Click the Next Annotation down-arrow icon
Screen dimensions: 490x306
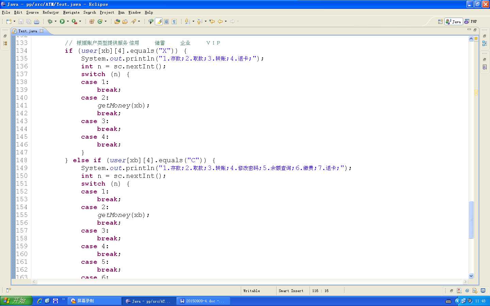[x=187, y=21]
